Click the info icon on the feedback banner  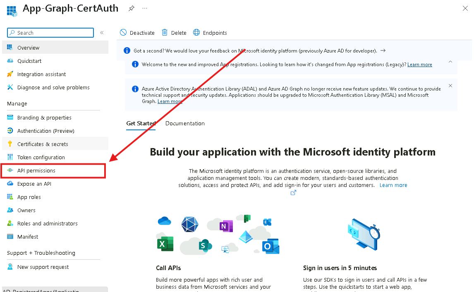click(127, 50)
